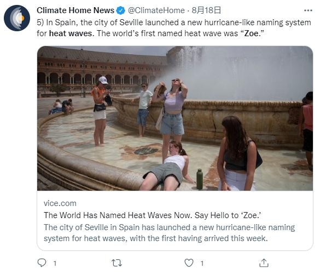This screenshot has width=320, height=274.
Task: Click the like count number
Action: [202, 263]
